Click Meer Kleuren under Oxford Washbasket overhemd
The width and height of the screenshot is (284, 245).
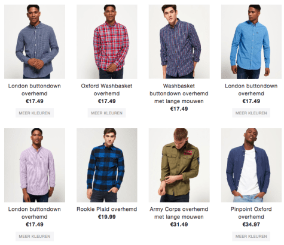click(x=107, y=113)
